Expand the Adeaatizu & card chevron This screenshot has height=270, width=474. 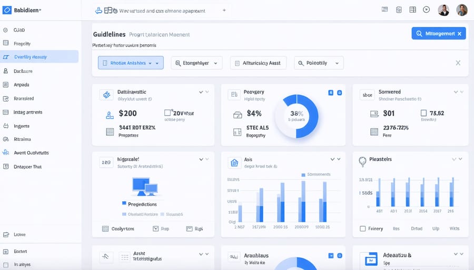tap(456, 254)
